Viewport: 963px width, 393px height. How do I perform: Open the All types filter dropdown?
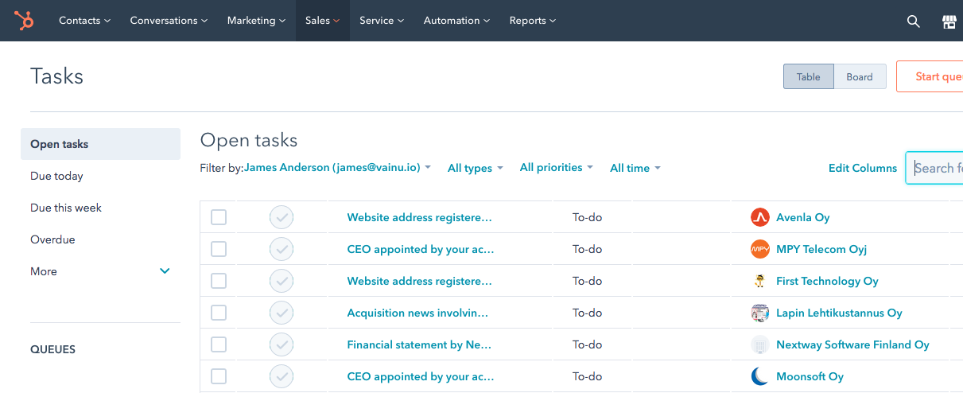point(475,168)
